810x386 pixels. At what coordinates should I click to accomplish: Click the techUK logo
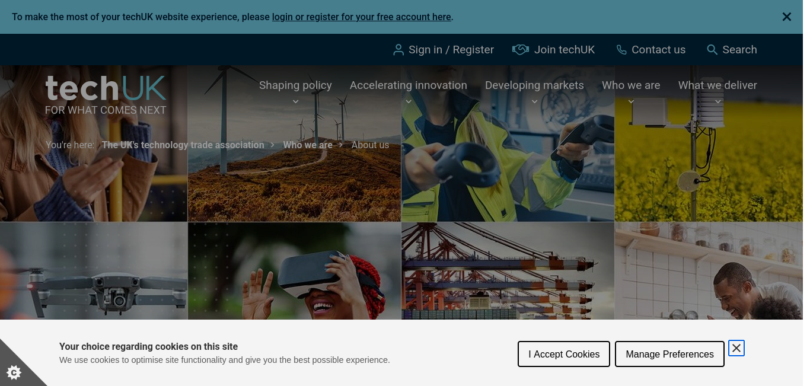(106, 94)
